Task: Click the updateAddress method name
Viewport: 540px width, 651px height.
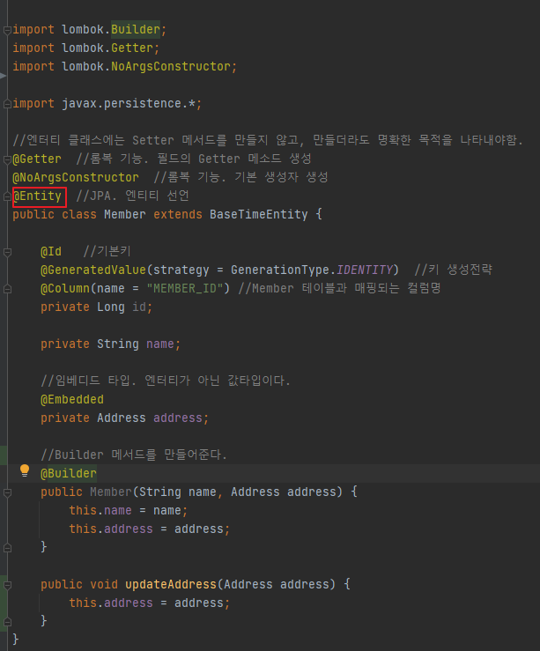Action: 171,584
